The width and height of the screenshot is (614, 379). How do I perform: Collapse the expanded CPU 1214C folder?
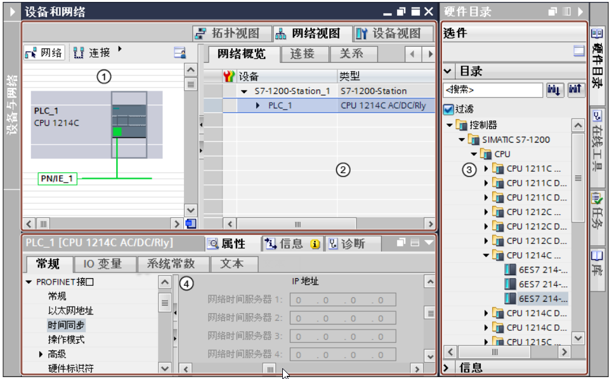click(486, 255)
